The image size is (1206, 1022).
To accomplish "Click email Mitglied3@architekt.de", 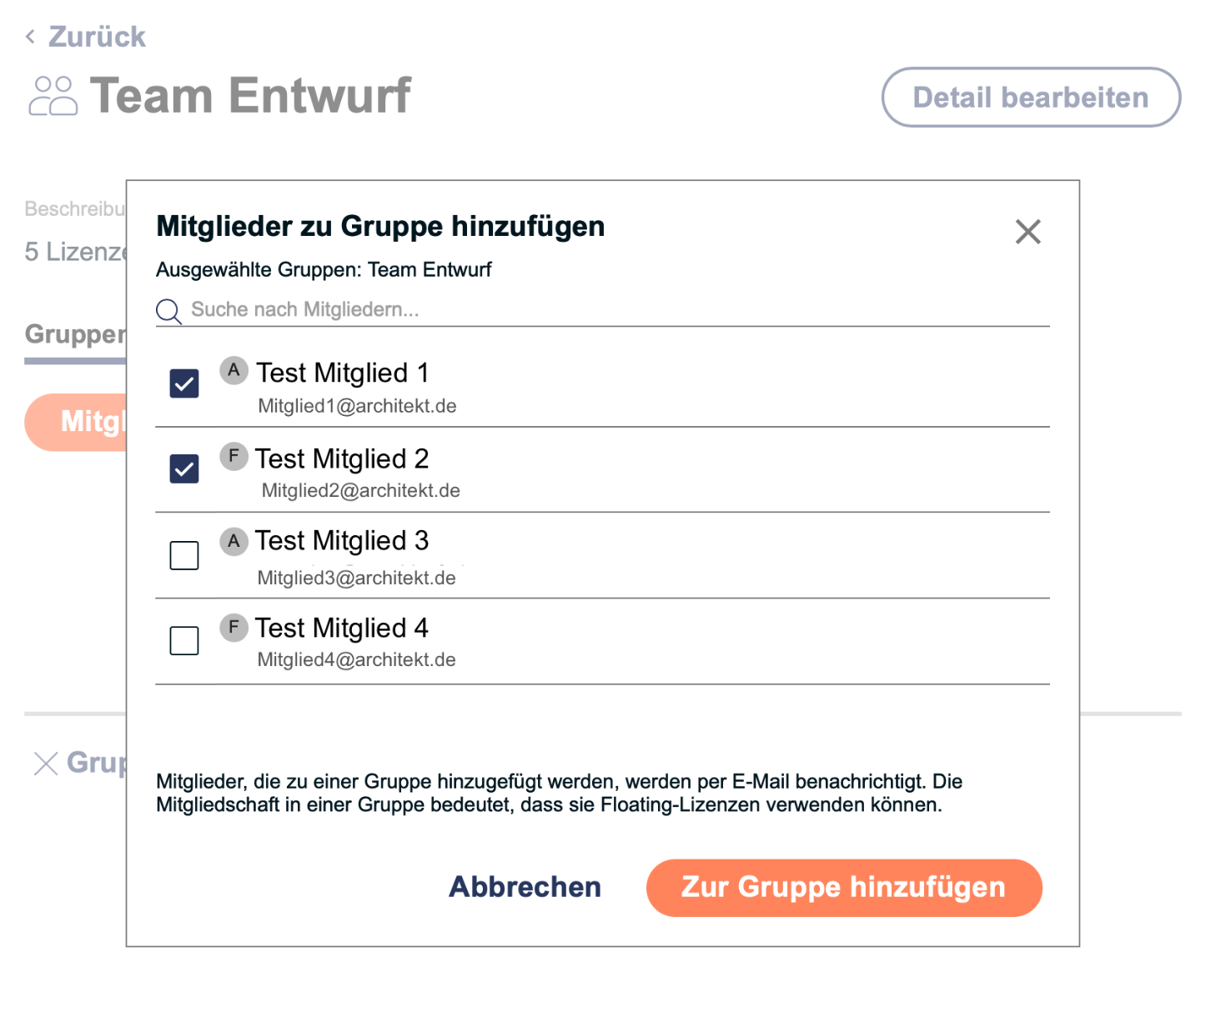I will coord(356,578).
